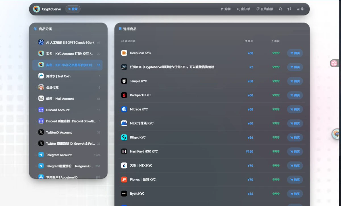Click the 火币 HTX KYC flame icon
This screenshot has height=206, width=341.
point(124,166)
